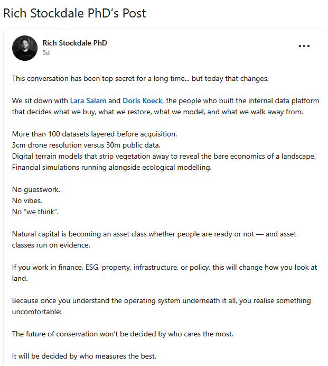The width and height of the screenshot is (328, 366).
Task: Open the Rich Stockdale PhD author name link
Action: (74, 43)
